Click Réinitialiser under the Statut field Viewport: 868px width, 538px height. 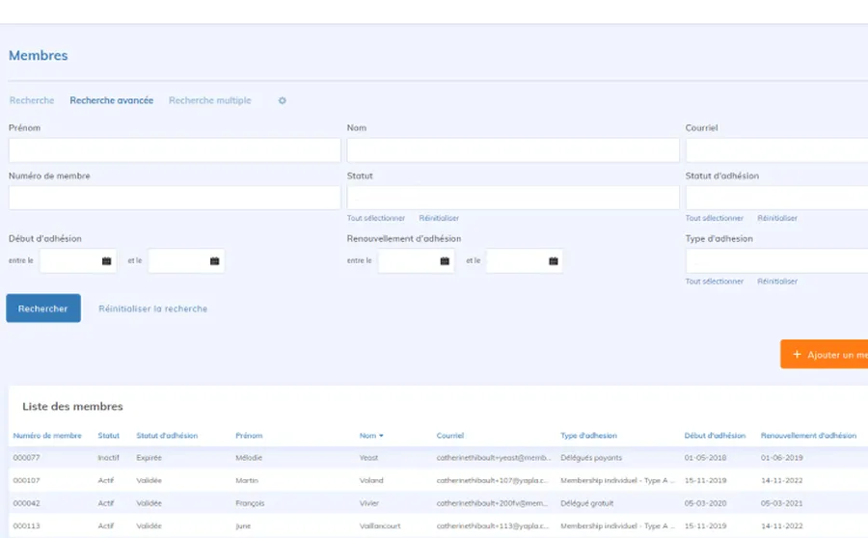point(439,219)
